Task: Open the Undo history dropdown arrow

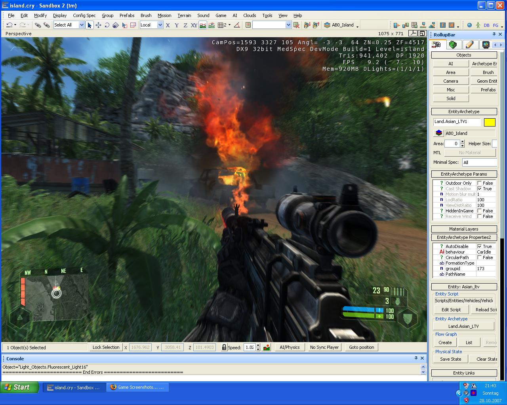Action: tap(15, 25)
